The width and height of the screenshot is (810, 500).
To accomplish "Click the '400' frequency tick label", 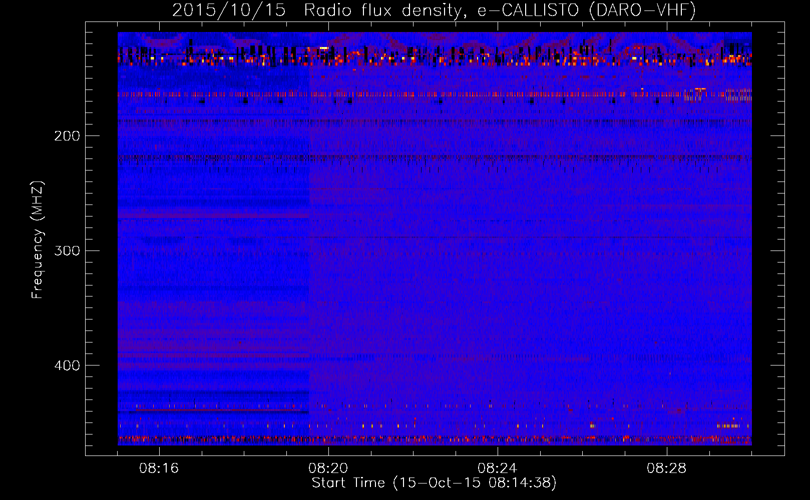I will coord(67,365).
